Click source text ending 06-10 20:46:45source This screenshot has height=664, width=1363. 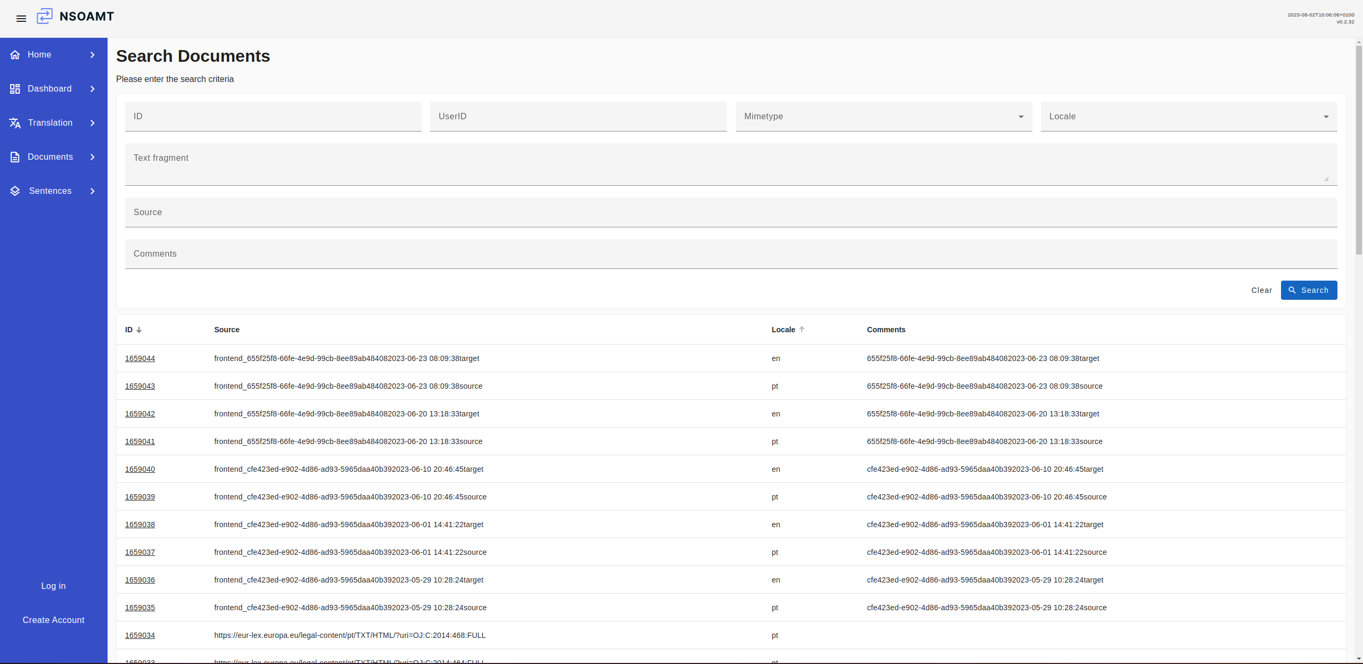[x=350, y=497]
